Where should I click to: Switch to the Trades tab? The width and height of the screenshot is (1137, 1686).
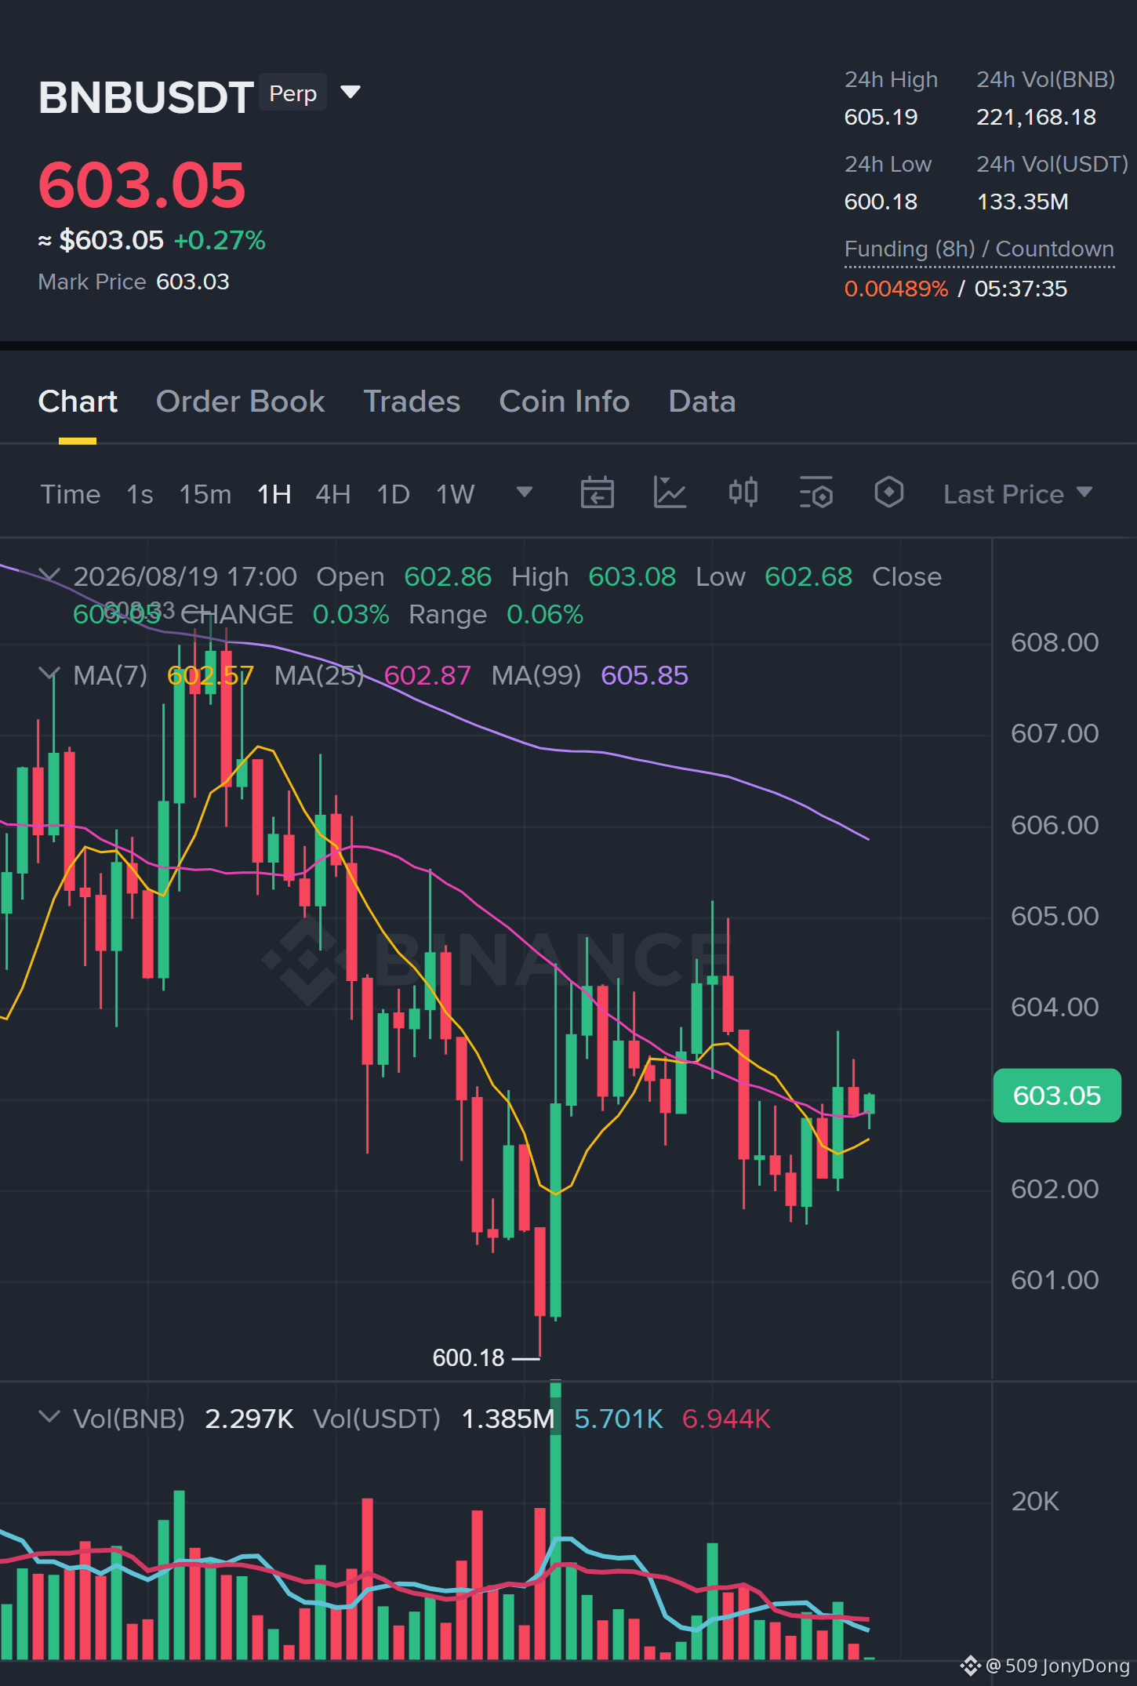pos(412,402)
